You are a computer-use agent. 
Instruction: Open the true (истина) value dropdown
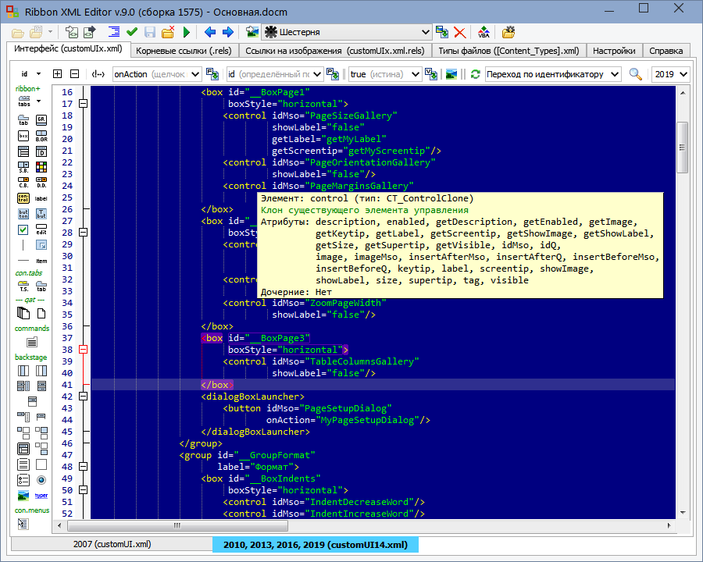416,74
